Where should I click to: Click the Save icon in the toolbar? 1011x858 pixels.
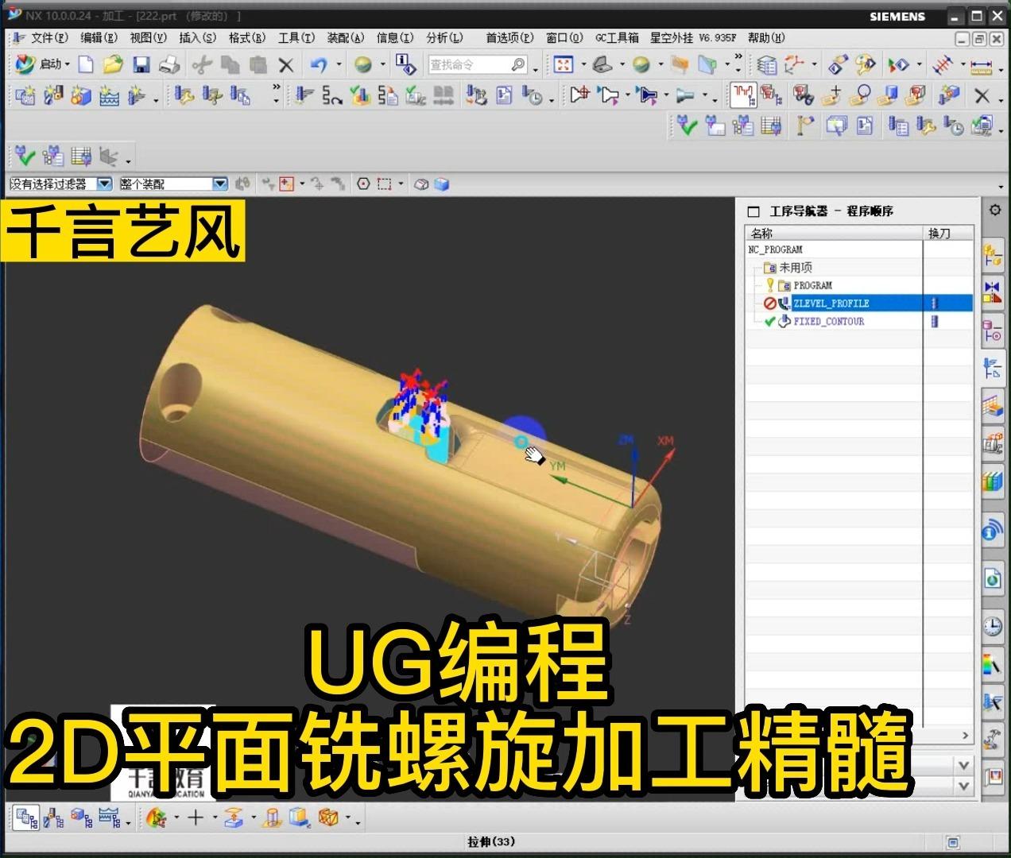pyautogui.click(x=141, y=64)
